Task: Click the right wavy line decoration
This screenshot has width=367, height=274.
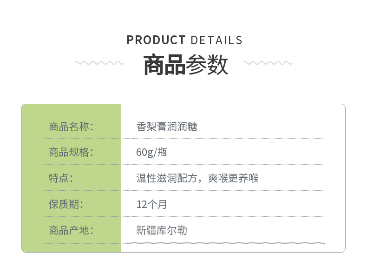Action: 268,63
